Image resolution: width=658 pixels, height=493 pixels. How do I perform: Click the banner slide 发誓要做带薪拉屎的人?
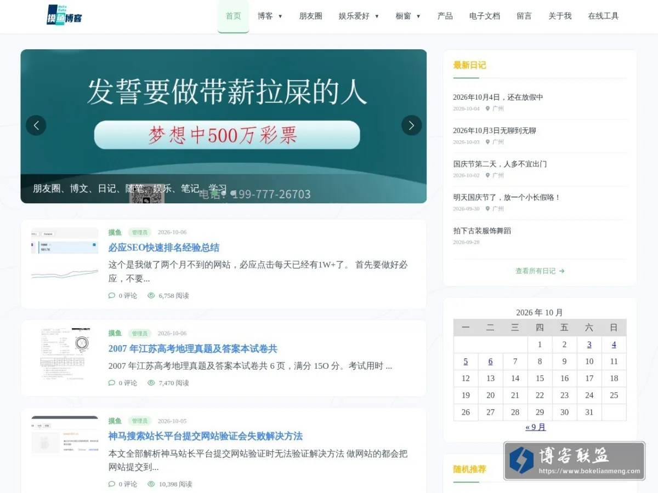[x=224, y=127]
